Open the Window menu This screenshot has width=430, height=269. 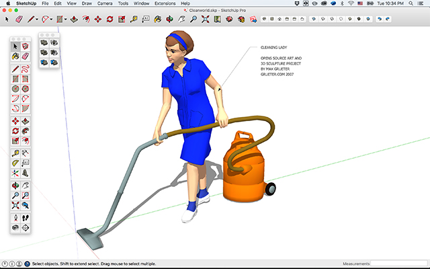[x=142, y=3]
